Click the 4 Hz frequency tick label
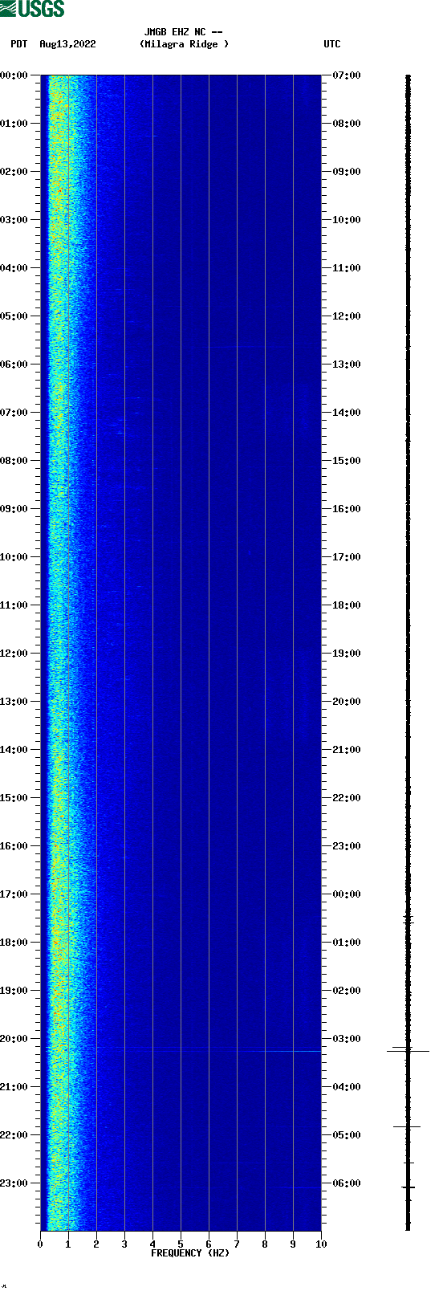The image size is (443, 1295). tap(152, 1244)
